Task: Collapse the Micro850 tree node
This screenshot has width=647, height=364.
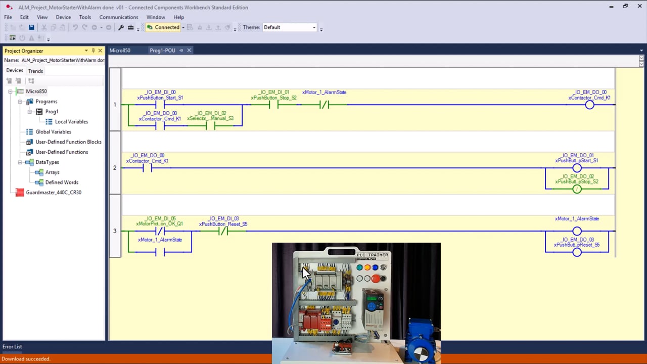Action: click(x=10, y=92)
